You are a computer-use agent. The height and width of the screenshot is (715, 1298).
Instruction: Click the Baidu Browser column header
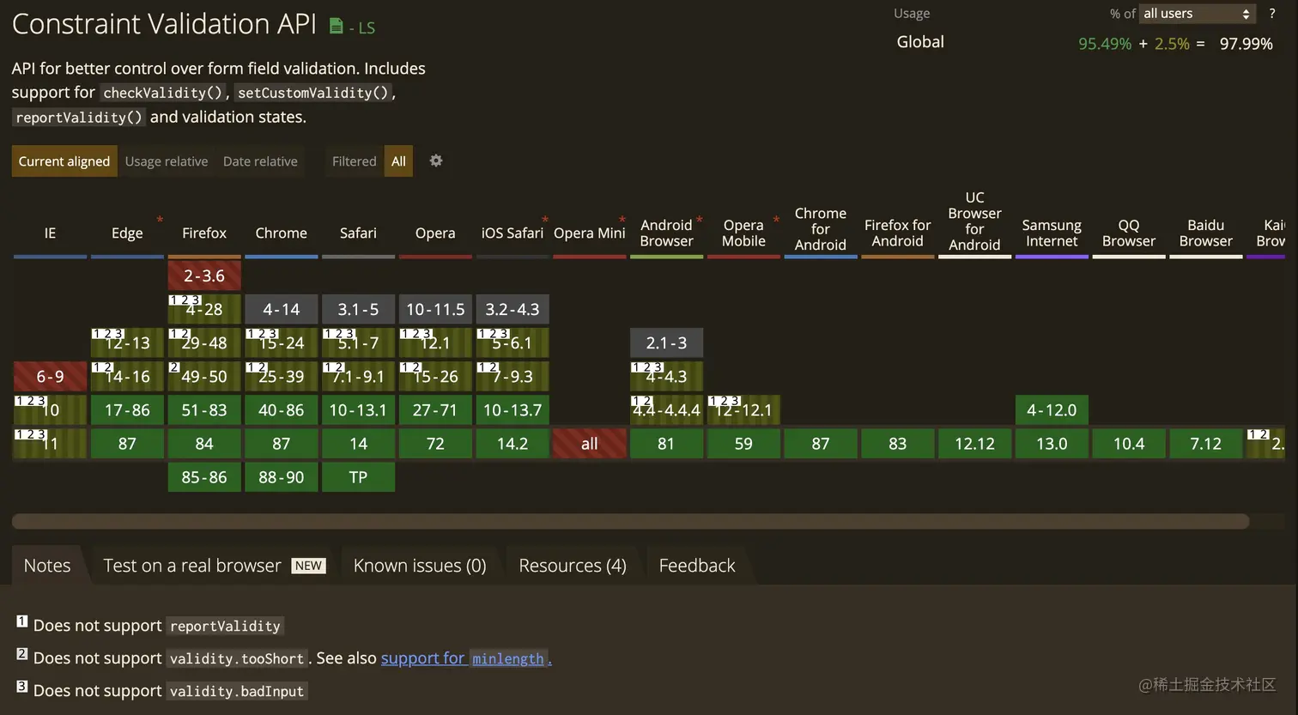(1206, 233)
